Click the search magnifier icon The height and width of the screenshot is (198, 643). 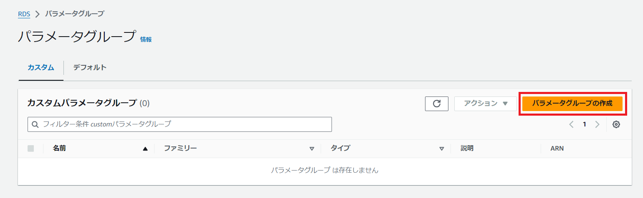click(35, 124)
